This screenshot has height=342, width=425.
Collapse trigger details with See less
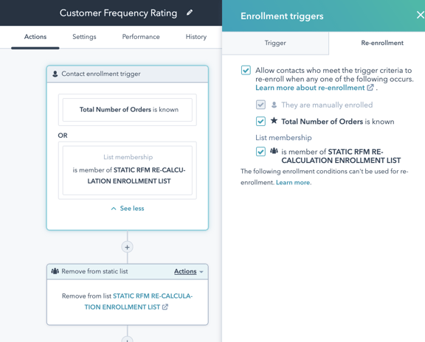[x=128, y=209]
